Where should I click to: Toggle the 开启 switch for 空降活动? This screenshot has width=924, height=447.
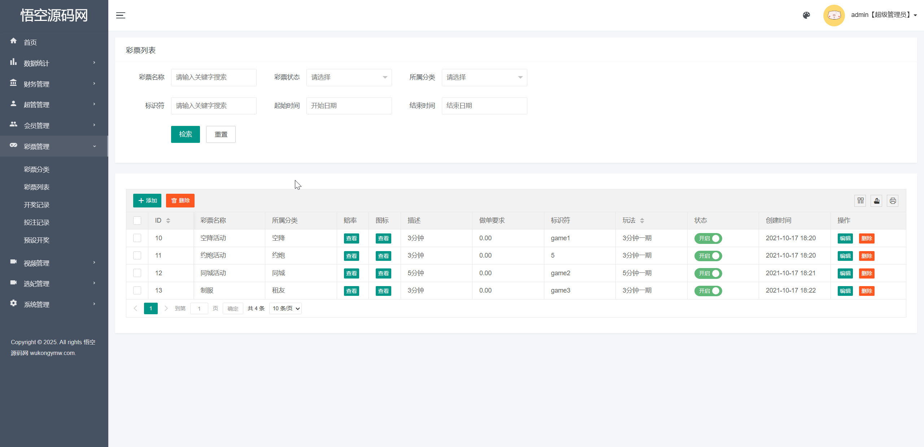(708, 238)
